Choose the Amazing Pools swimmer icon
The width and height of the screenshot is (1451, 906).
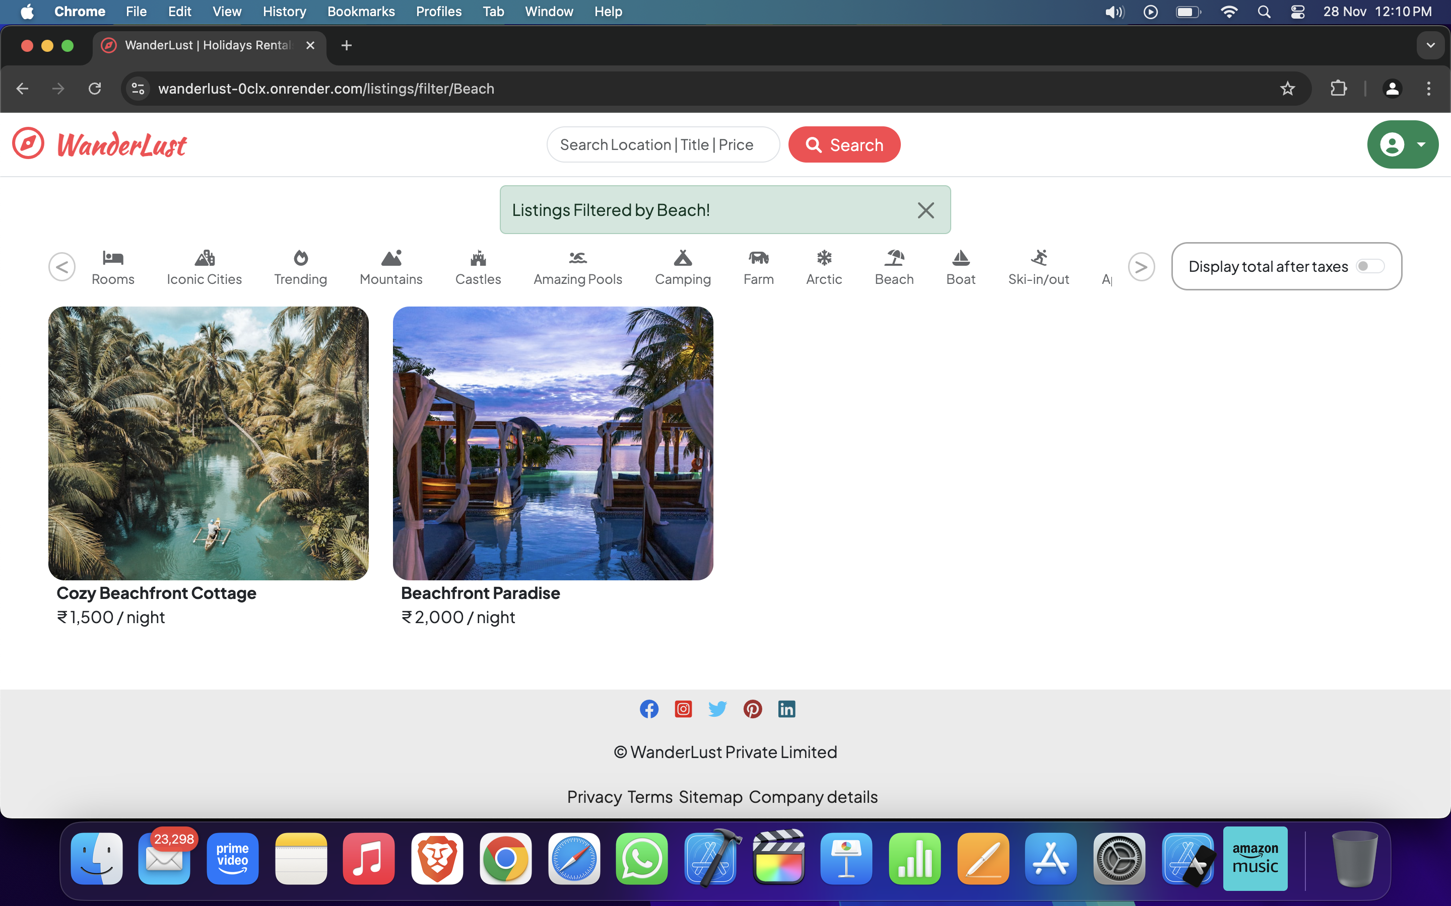[x=577, y=258]
